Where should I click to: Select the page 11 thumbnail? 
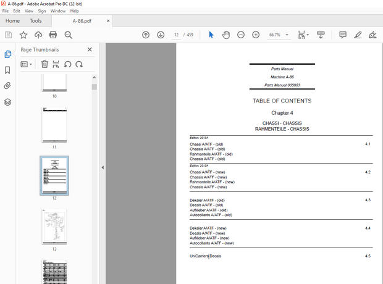tap(54, 125)
